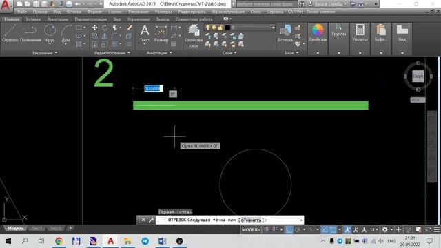441x248 pixels.
Task: Open Свойства слоя (Layer Properties)
Action: [194, 36]
